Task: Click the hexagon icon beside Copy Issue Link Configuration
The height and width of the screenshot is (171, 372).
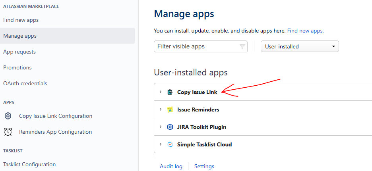Action: 8,116
